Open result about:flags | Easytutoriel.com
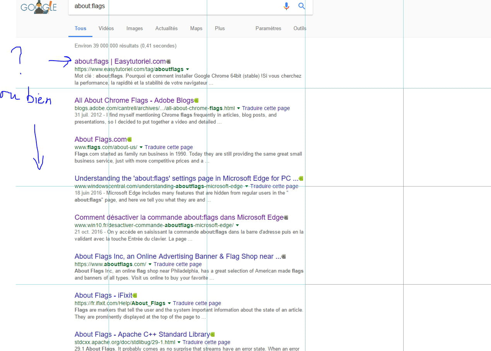The height and width of the screenshot is (351, 491). pos(120,61)
